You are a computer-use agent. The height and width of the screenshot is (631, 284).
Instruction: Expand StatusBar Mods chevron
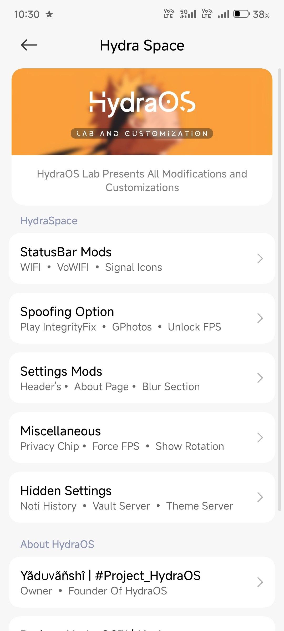(260, 258)
